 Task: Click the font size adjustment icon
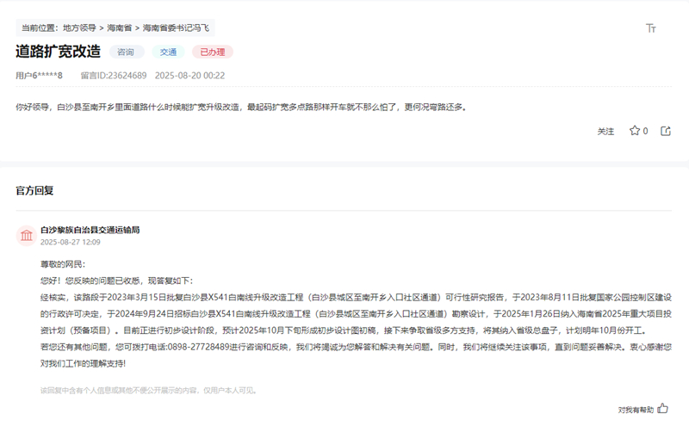point(651,28)
